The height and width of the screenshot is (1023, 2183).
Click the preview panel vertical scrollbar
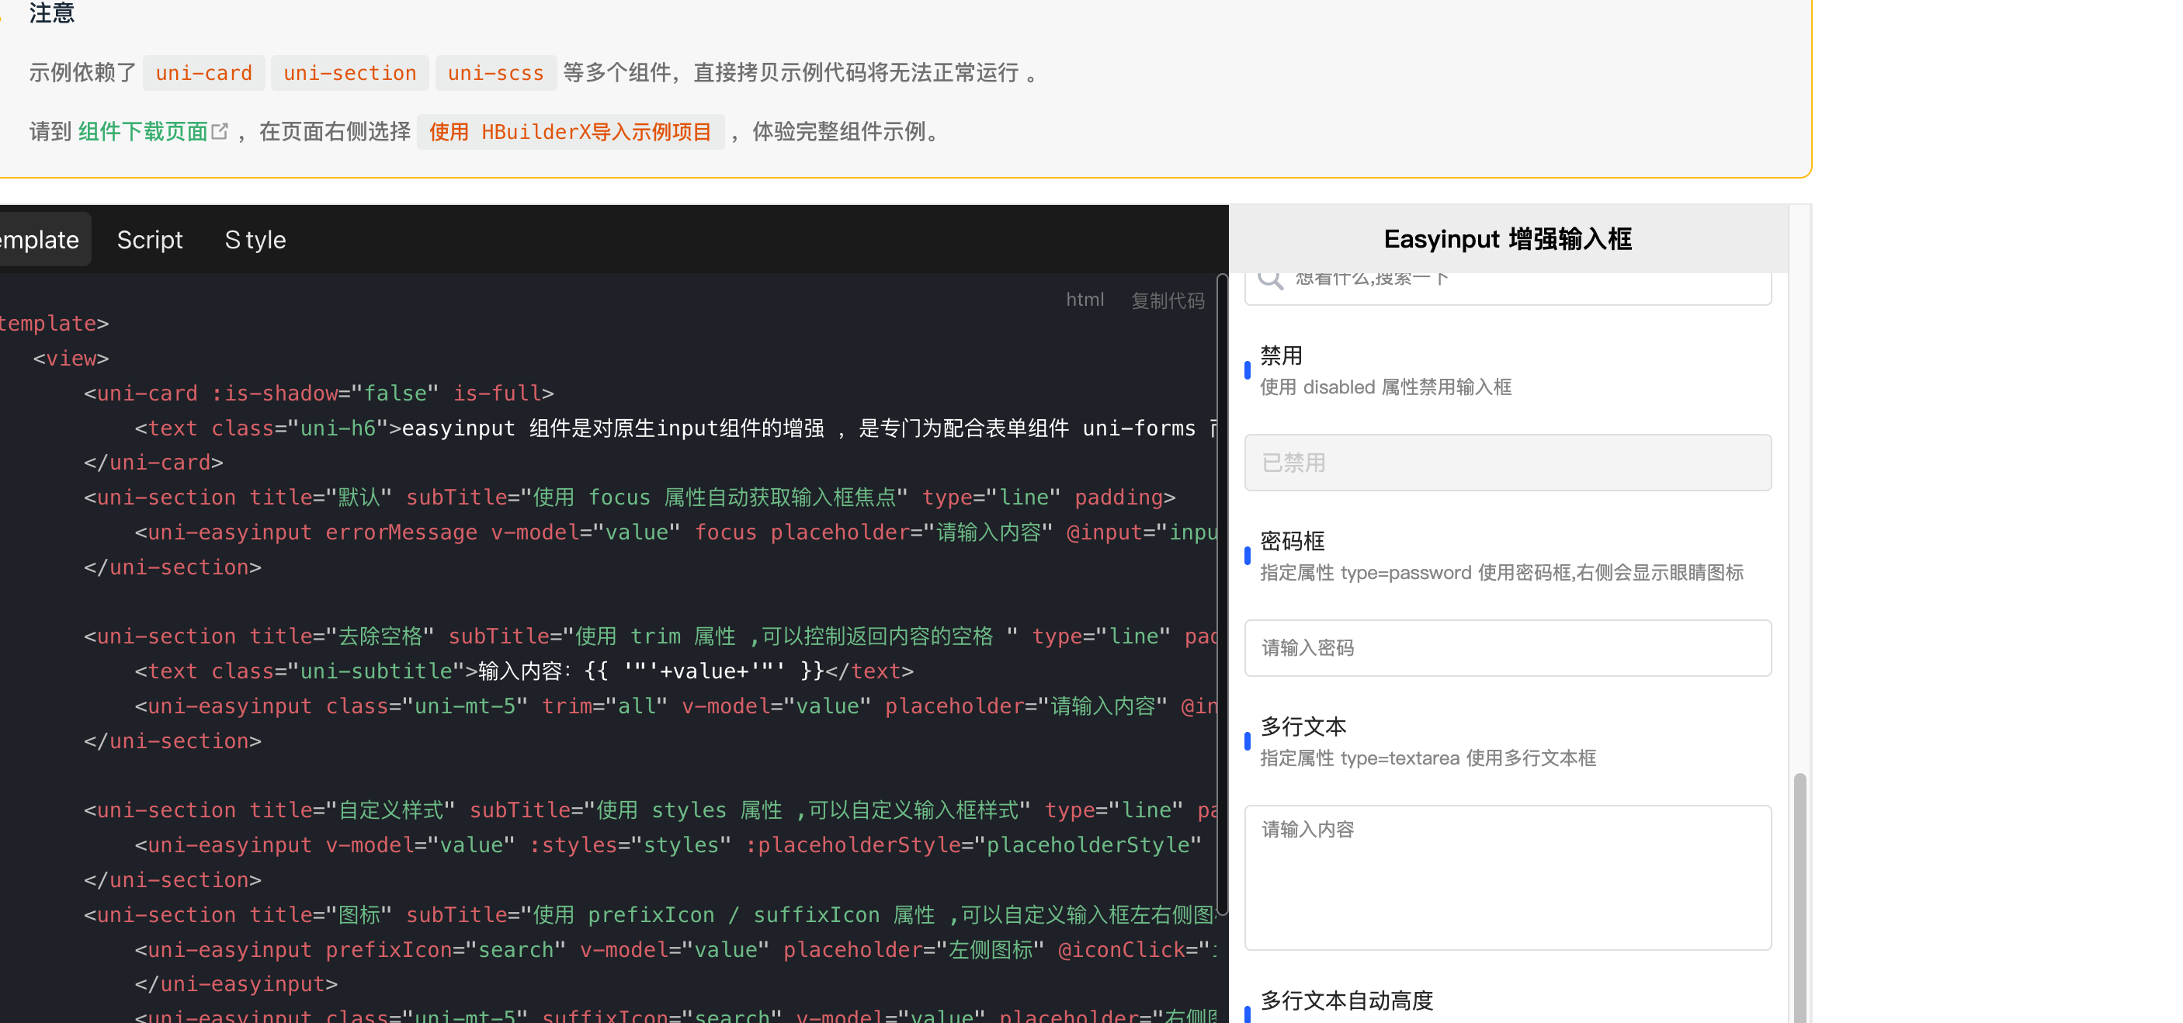pos(1799,896)
